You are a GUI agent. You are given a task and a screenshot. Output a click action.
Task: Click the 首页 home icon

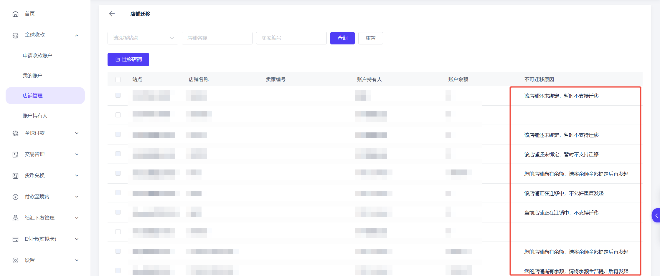point(16,14)
